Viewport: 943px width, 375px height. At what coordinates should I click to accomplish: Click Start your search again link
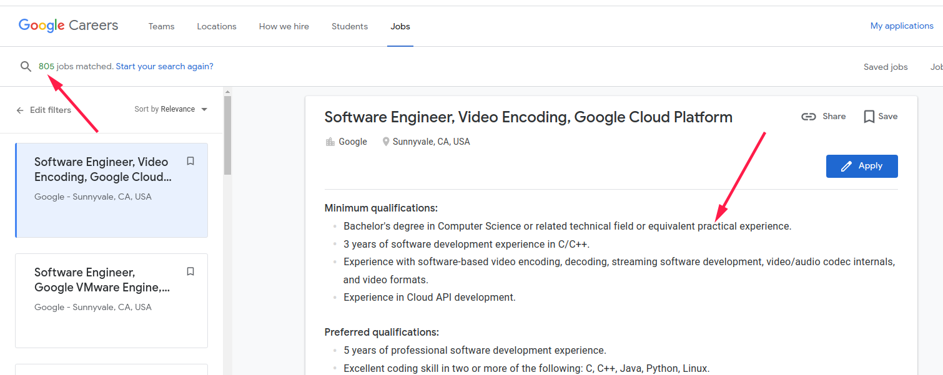164,66
